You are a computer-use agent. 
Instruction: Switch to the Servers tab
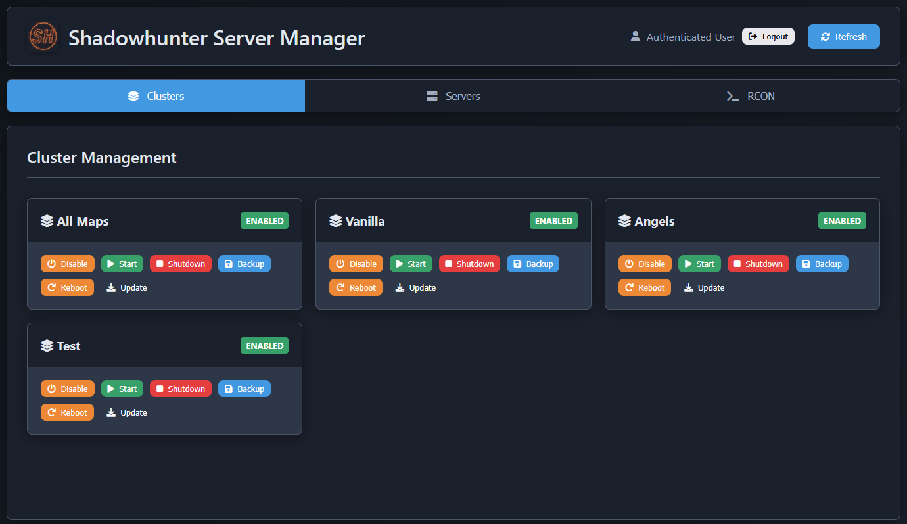[454, 95]
